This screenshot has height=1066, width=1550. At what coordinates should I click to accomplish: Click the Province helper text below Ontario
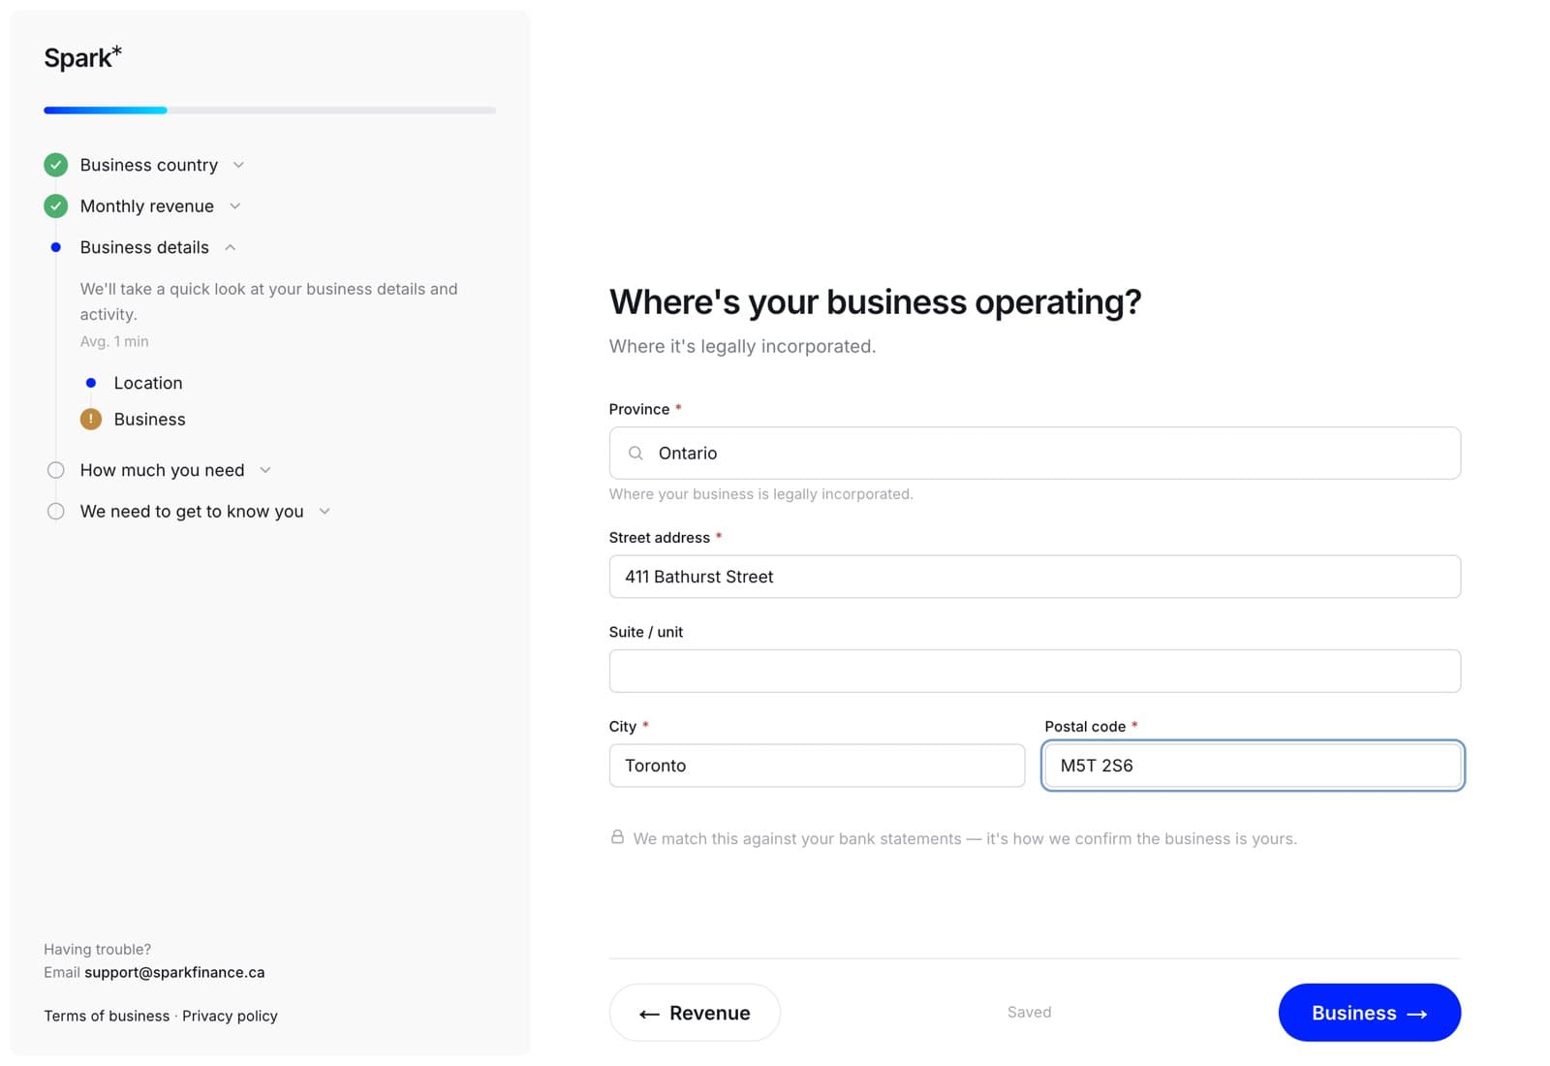click(760, 494)
